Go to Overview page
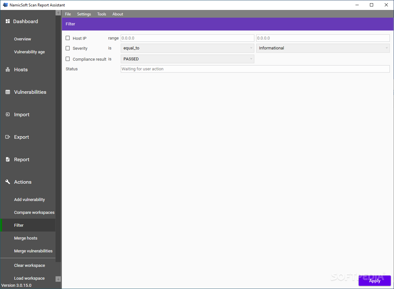 [x=22, y=39]
